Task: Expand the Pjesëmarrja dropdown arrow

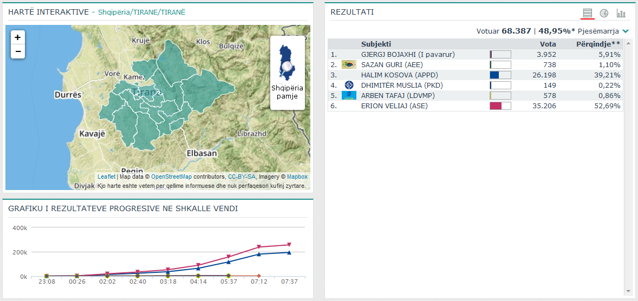Action: (626, 31)
